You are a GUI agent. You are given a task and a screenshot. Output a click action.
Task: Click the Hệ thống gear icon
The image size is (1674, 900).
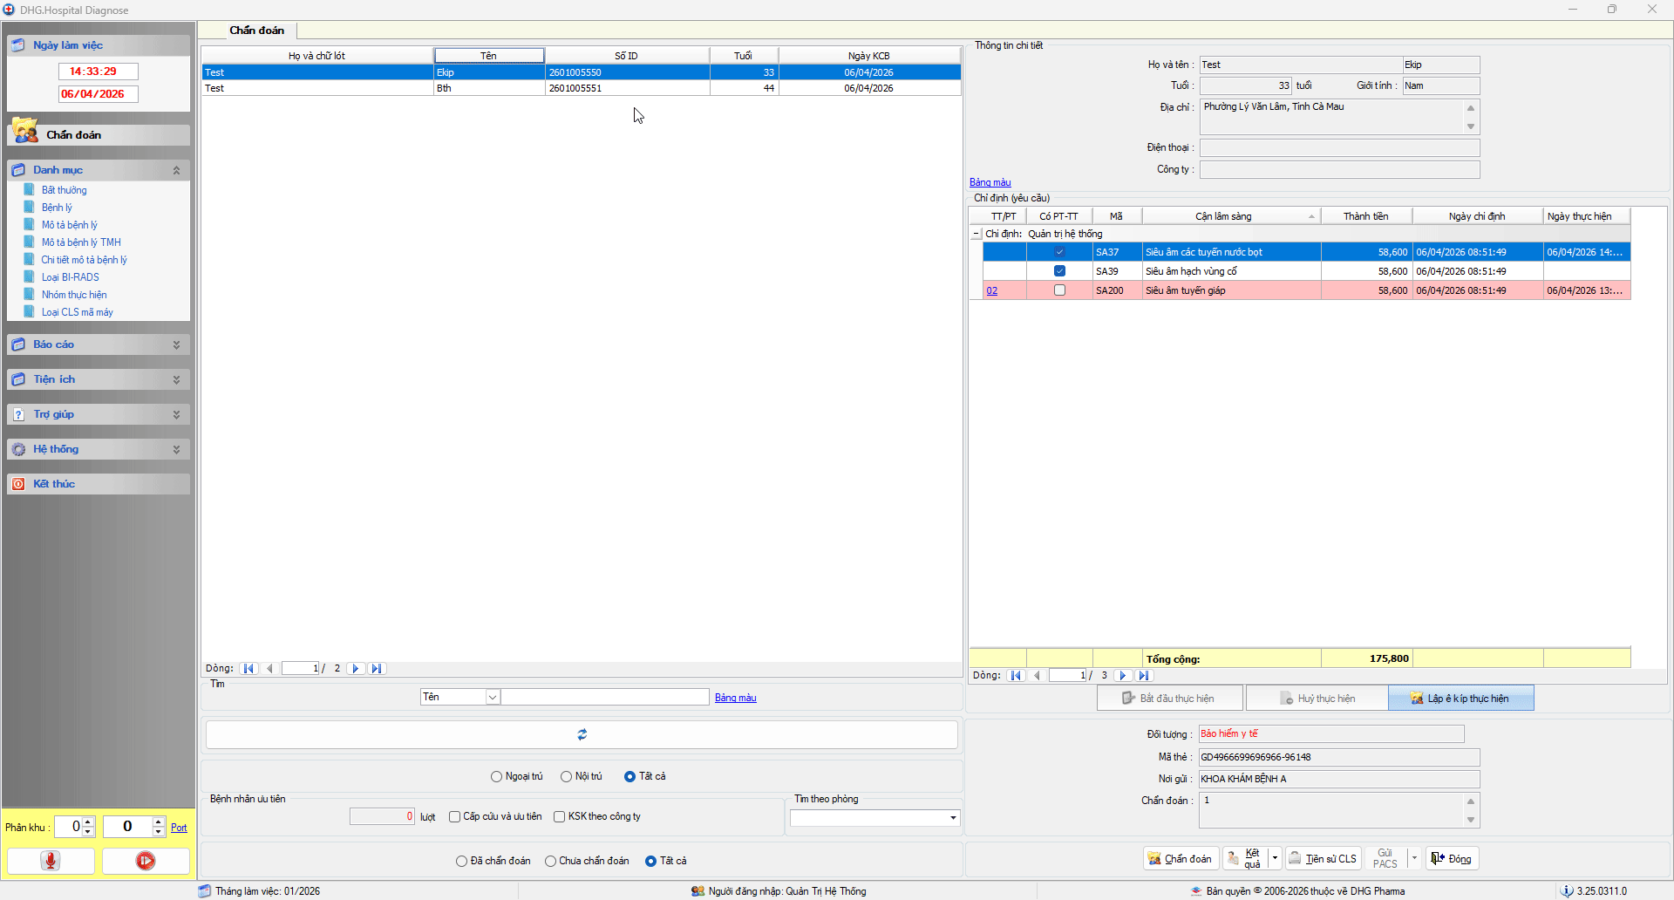(x=18, y=449)
